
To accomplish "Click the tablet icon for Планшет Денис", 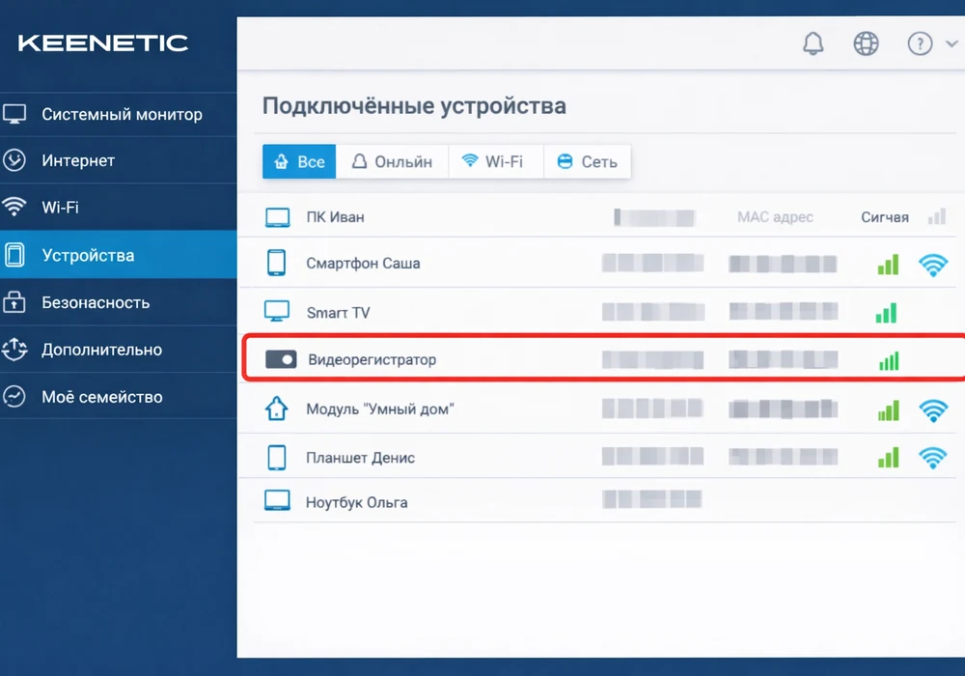I will pyautogui.click(x=277, y=458).
